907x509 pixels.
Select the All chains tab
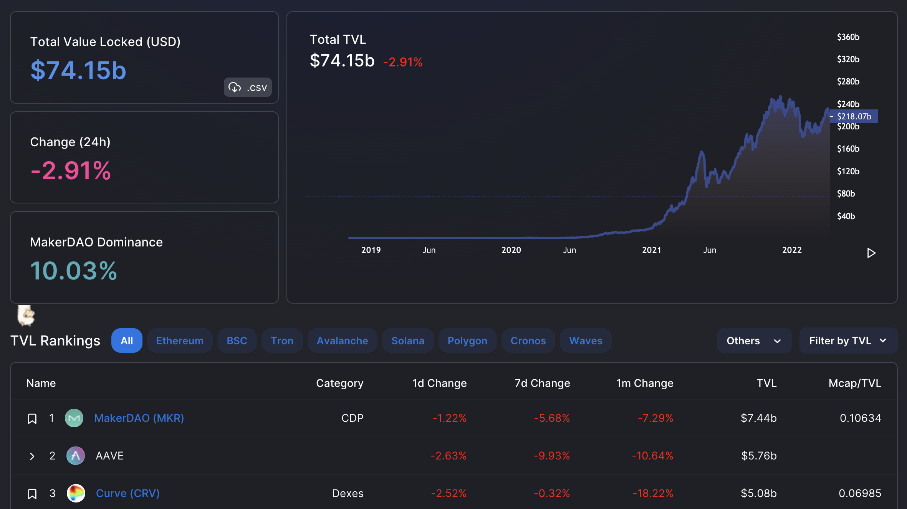pyautogui.click(x=127, y=341)
